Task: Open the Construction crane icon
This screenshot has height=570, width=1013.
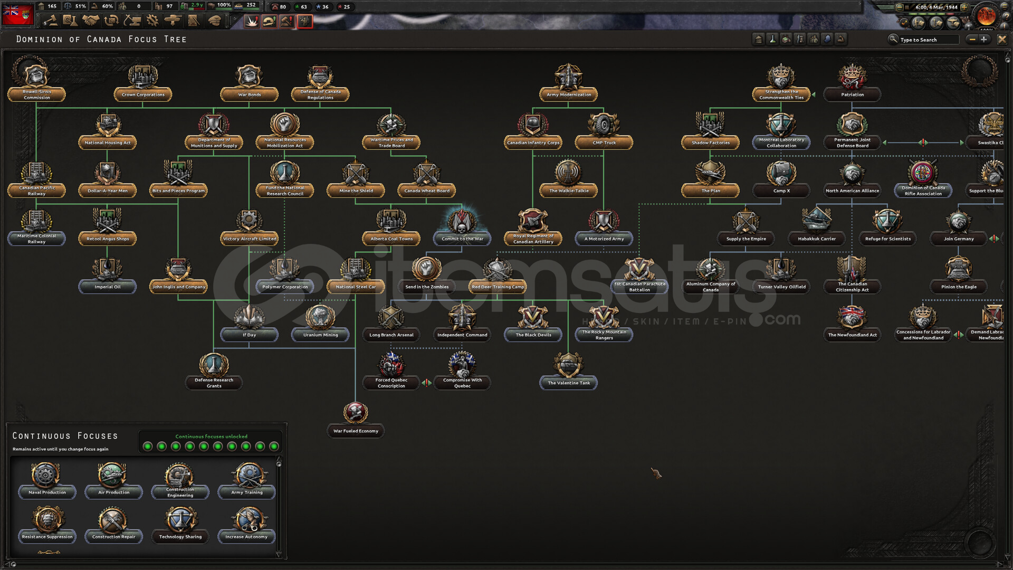Action: [x=131, y=21]
